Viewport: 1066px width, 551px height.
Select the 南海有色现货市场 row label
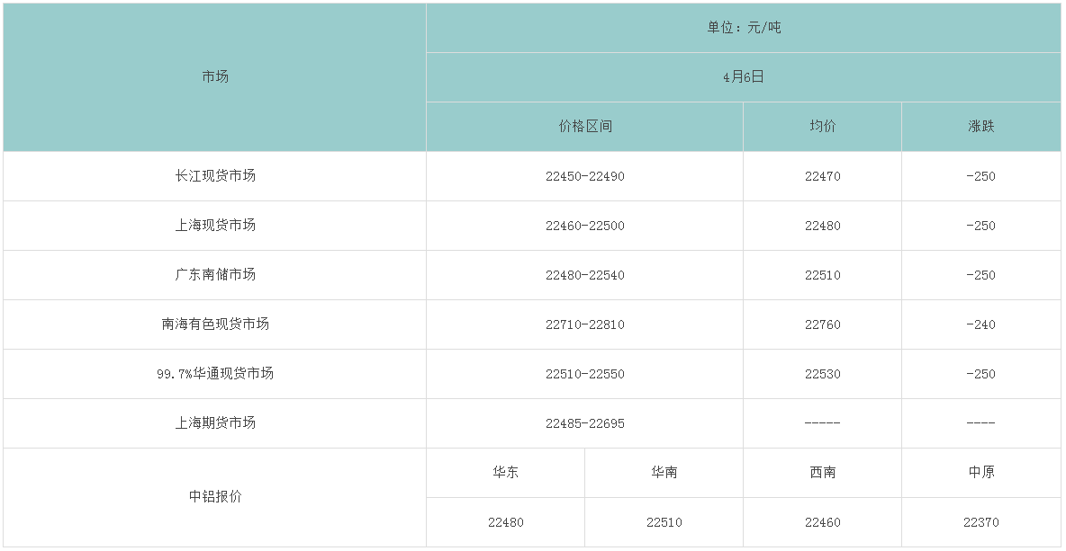(x=215, y=324)
